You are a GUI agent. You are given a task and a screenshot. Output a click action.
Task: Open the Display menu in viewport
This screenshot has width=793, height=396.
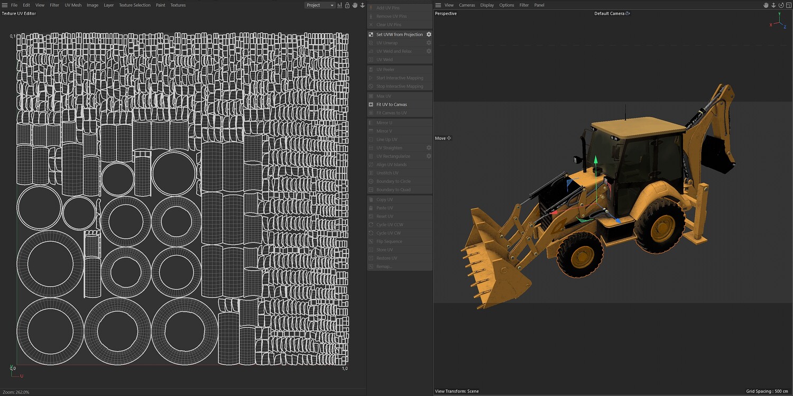coord(487,5)
